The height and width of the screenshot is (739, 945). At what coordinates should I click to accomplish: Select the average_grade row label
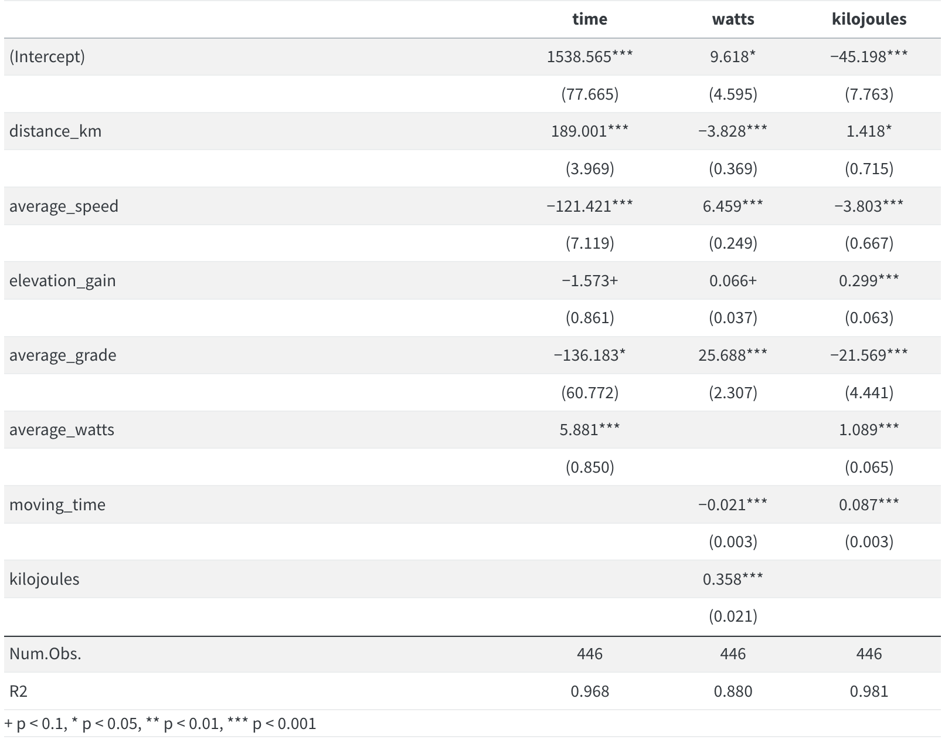[x=62, y=355]
